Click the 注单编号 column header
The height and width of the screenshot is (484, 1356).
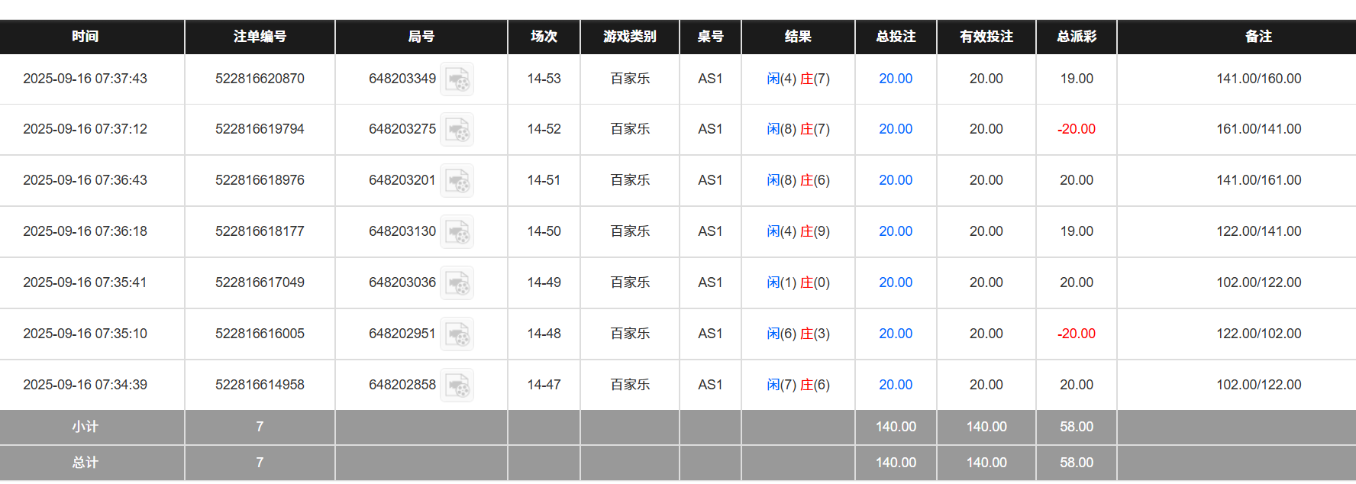pos(260,37)
